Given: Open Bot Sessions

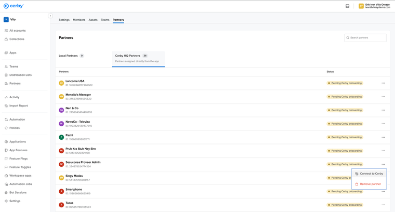Looking at the screenshot, I should point(16,192).
